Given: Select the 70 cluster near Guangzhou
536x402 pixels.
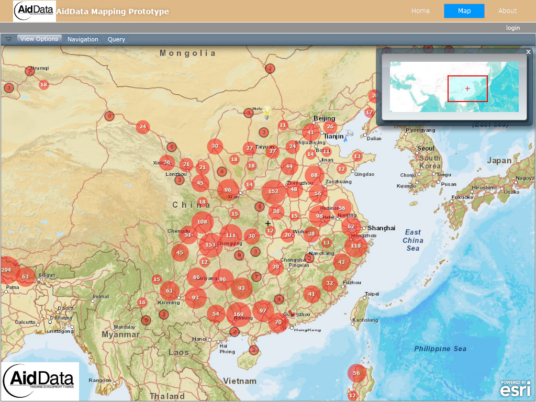Looking at the screenshot, I should [x=278, y=322].
